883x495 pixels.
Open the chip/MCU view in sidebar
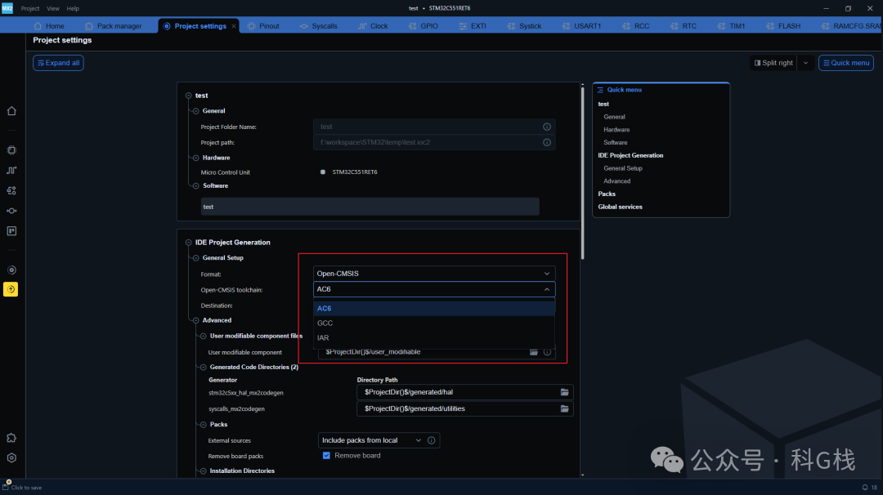11,150
